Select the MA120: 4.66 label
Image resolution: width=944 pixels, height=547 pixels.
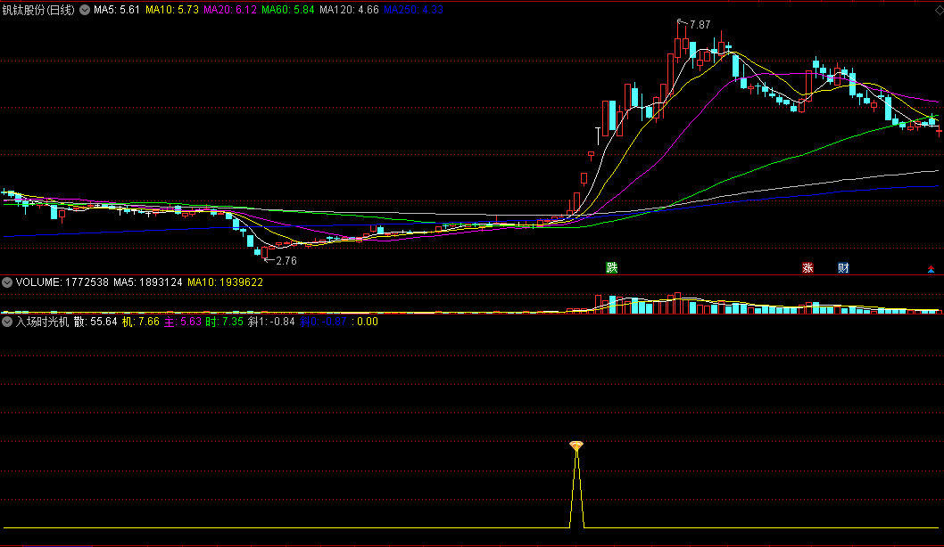(x=349, y=10)
